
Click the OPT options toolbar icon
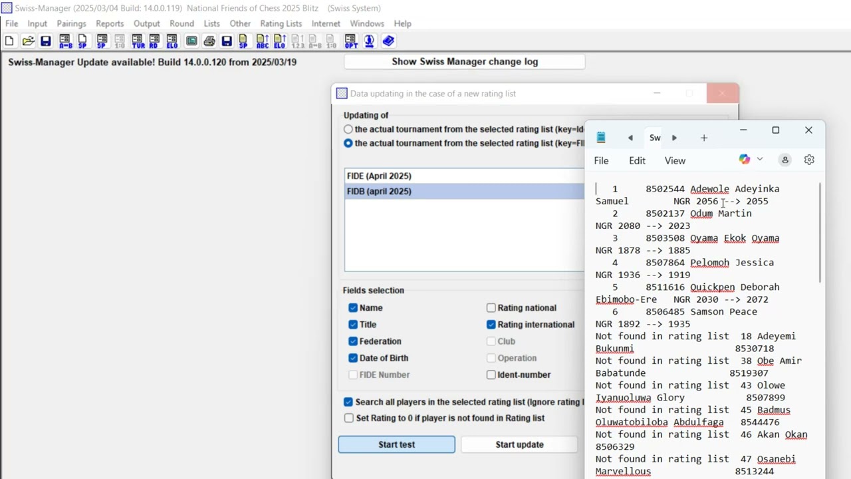[351, 41]
